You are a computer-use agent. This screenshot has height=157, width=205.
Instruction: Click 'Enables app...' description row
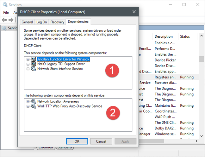(x=165, y=72)
